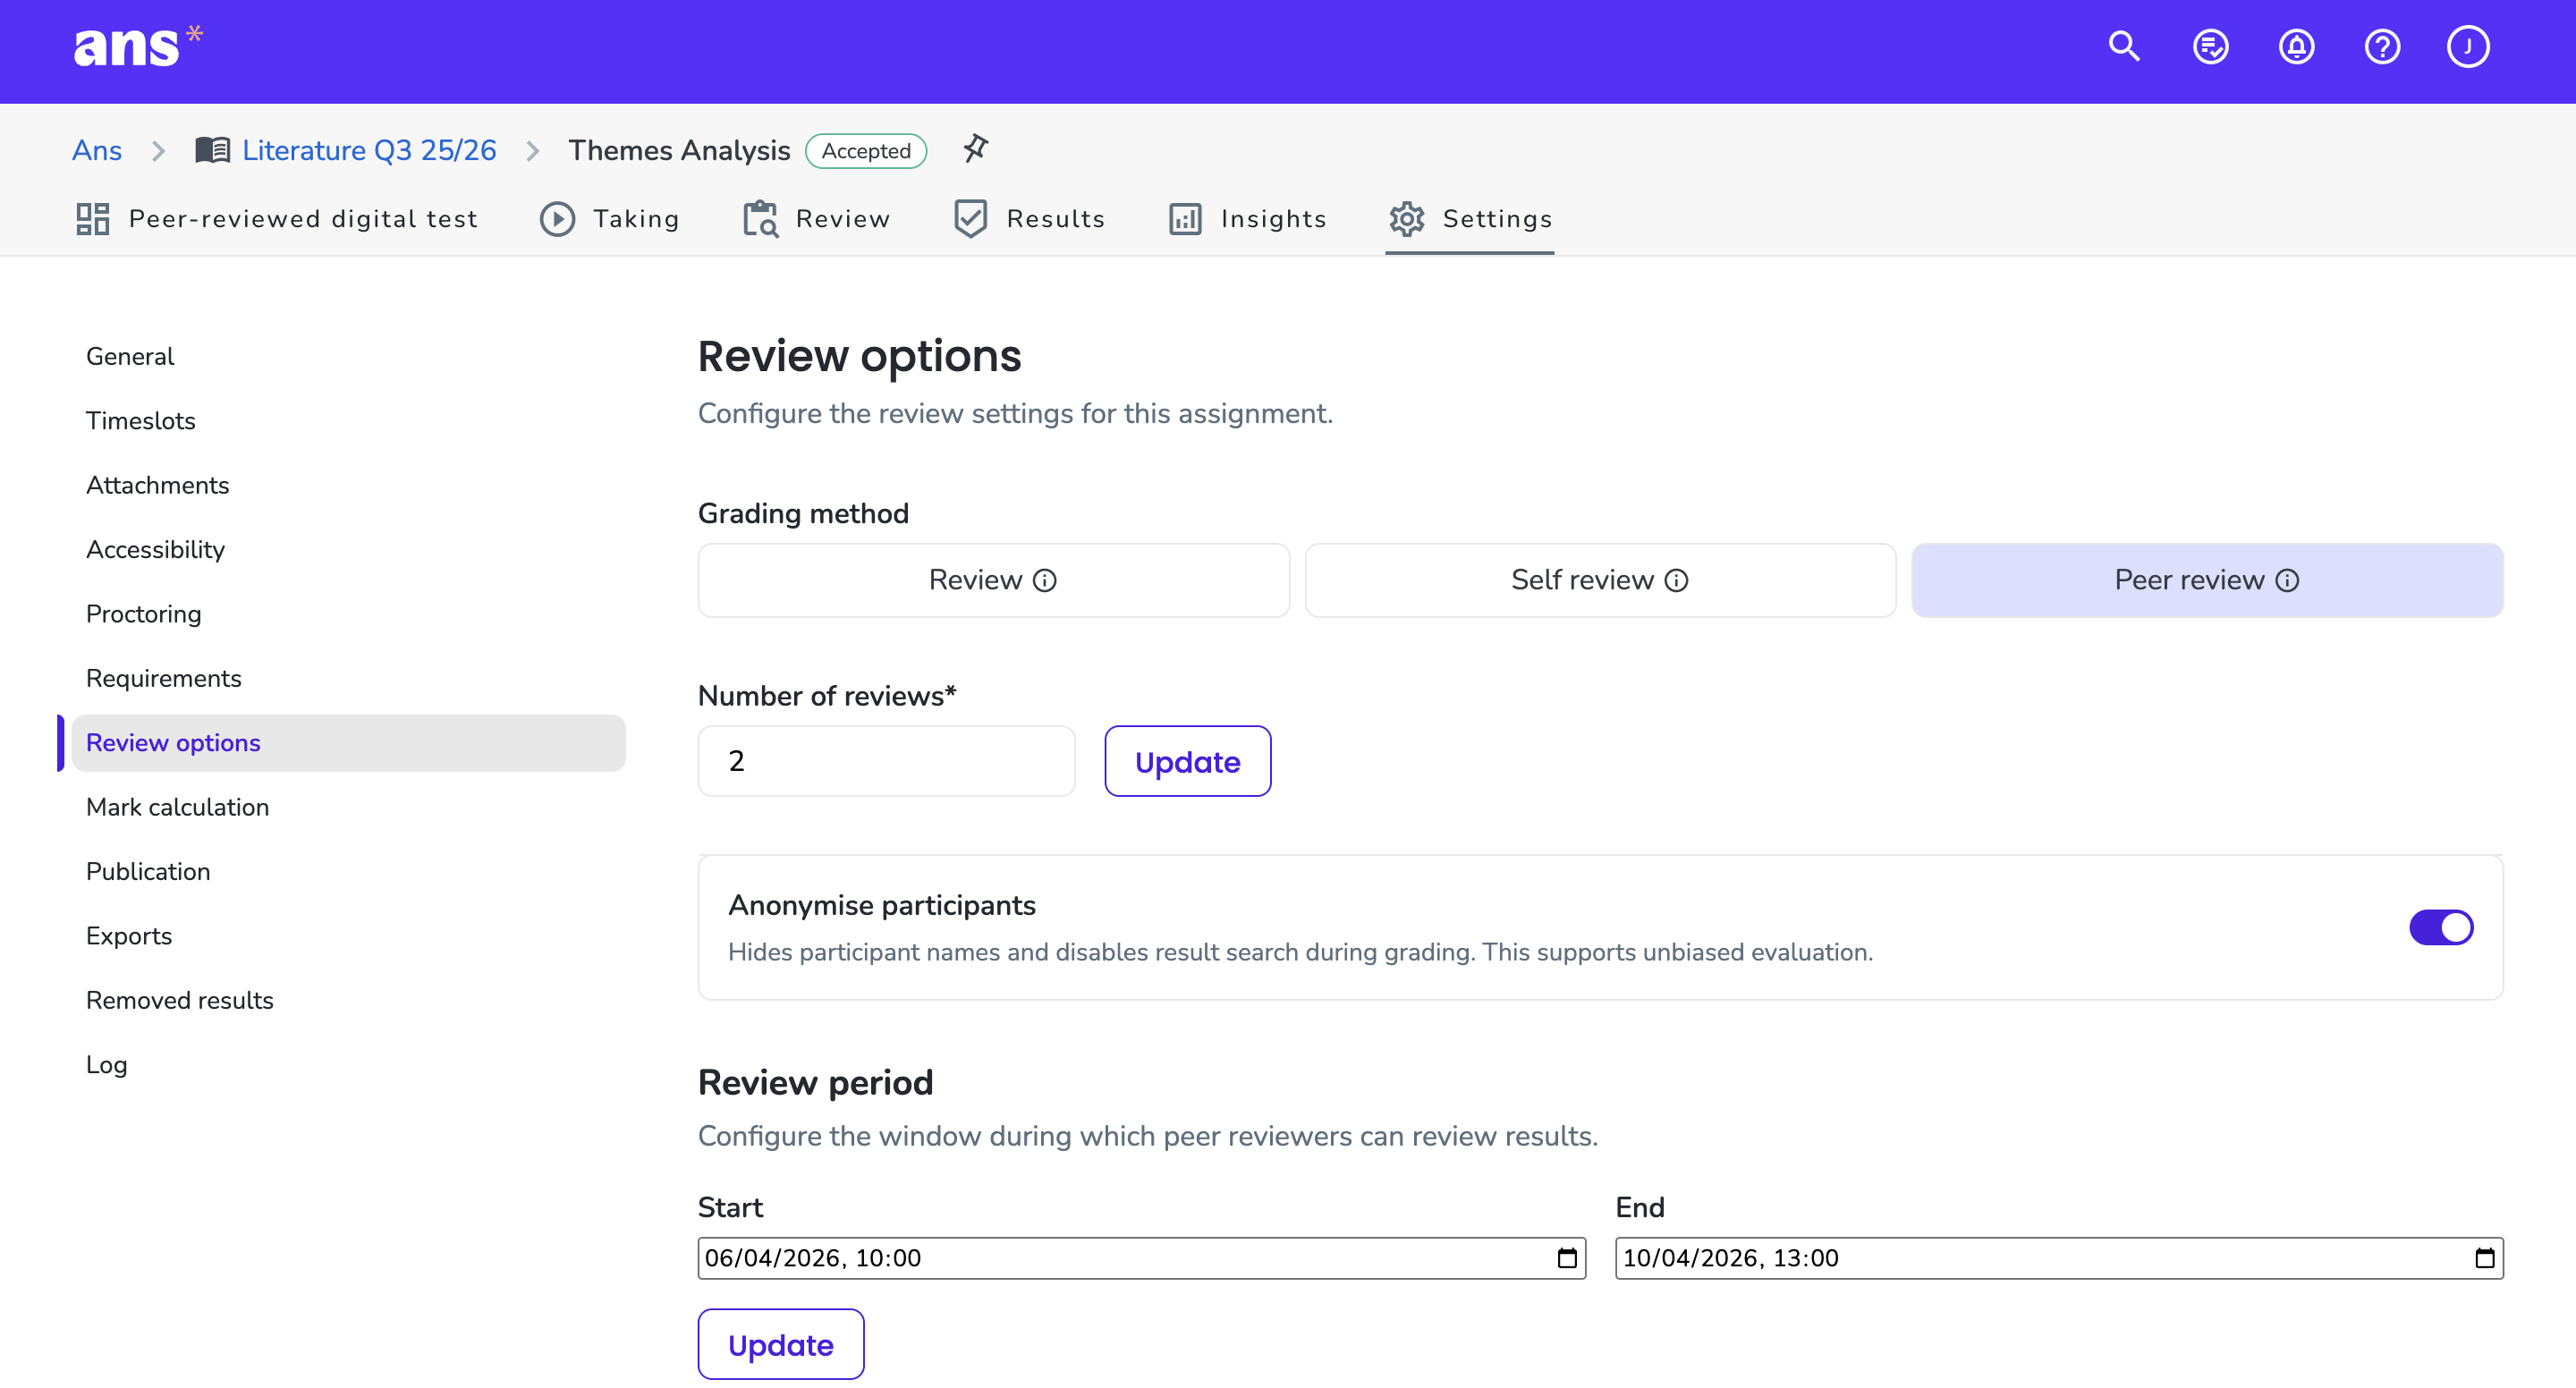Open the Literature Q3 25/26 breadcrumb link
The height and width of the screenshot is (1388, 2576).
coord(369,150)
